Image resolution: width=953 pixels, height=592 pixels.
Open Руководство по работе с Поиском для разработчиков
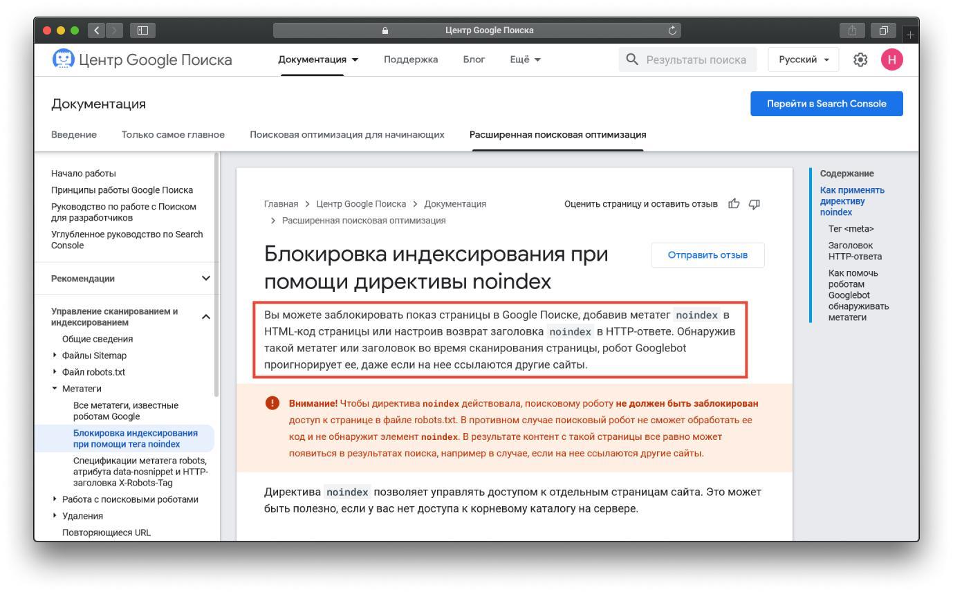click(x=124, y=212)
